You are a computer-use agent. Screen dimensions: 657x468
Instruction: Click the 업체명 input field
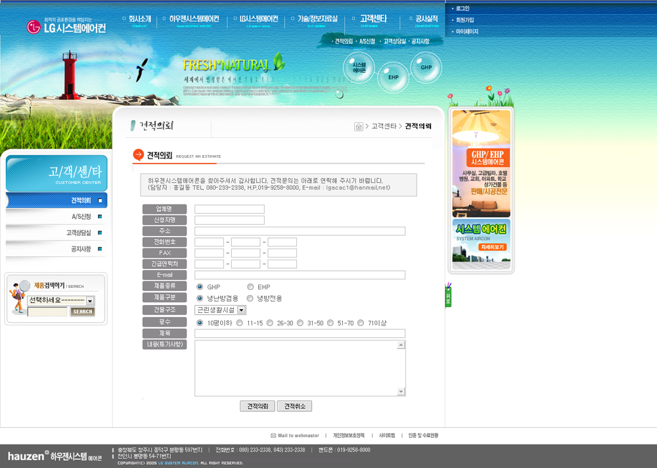point(229,209)
